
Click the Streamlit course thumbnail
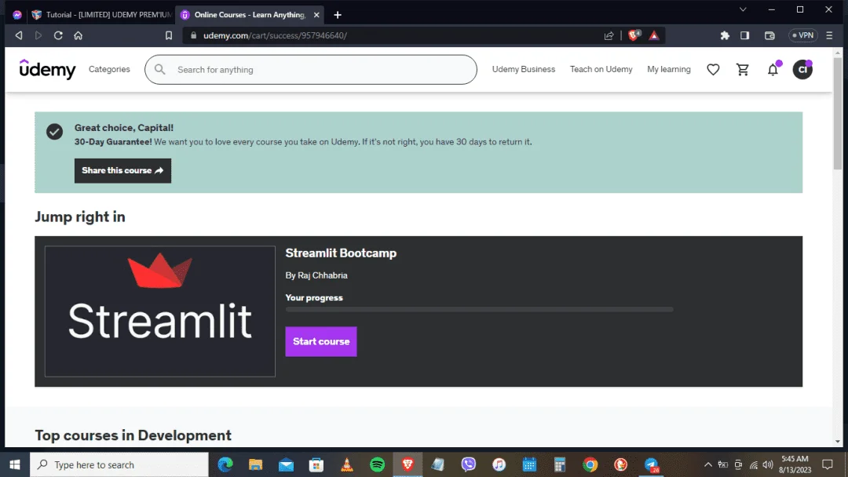click(160, 311)
